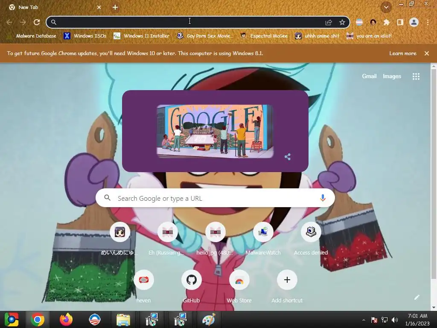Switch to Chrome in the taskbar
Screen dimensions: 437x328
tap(38, 319)
